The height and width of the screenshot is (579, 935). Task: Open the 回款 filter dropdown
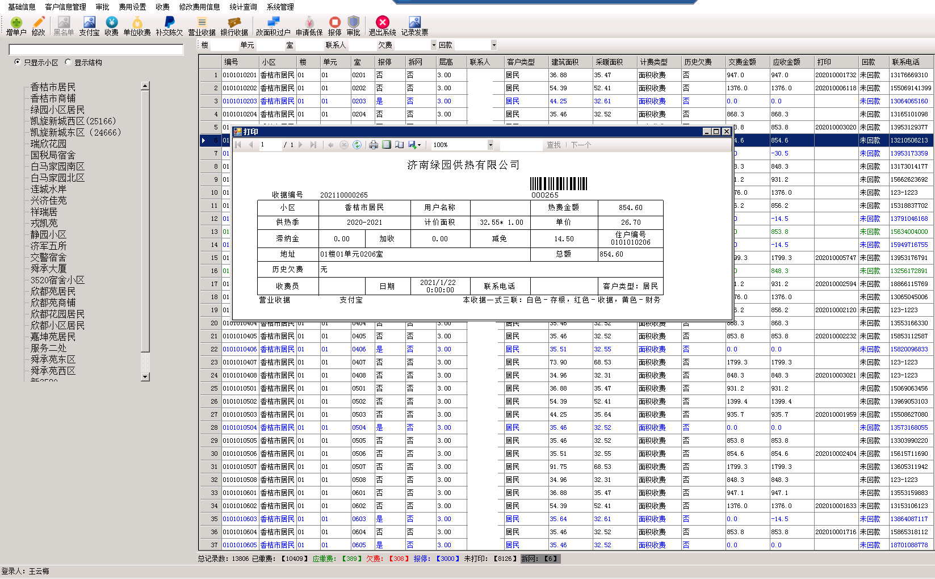(x=493, y=45)
